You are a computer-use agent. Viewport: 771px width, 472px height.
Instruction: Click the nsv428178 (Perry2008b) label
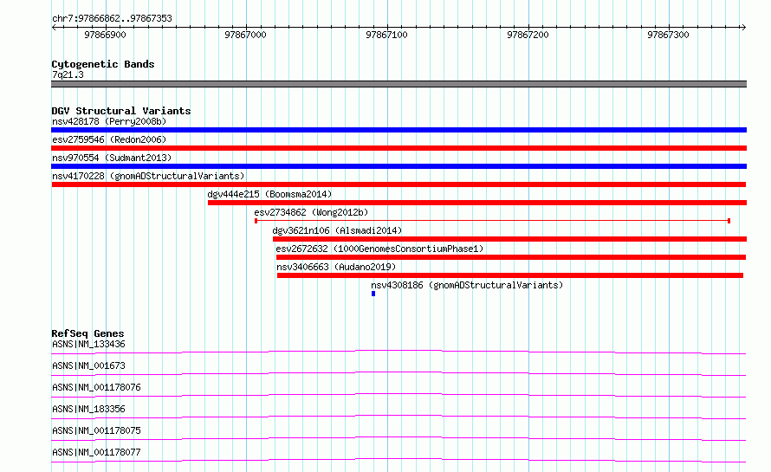(109, 121)
